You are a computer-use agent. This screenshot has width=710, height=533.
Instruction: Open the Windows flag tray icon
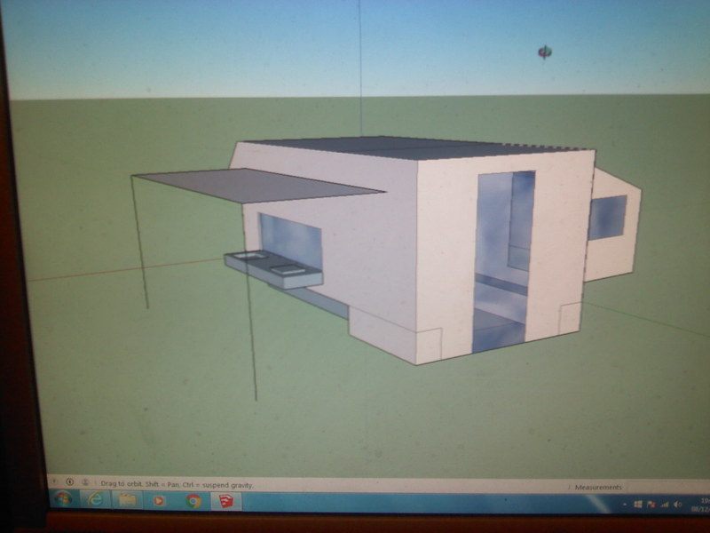click(x=638, y=504)
